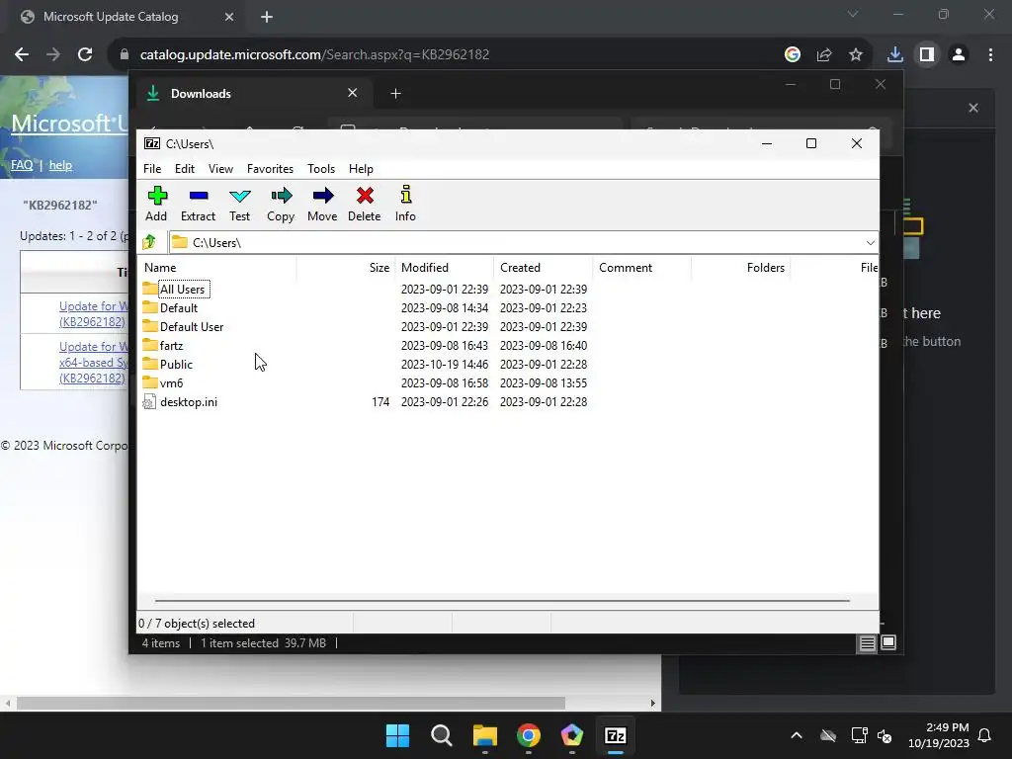Image resolution: width=1012 pixels, height=759 pixels.
Task: Open first Update (KB2962182) link
Action: [93, 313]
